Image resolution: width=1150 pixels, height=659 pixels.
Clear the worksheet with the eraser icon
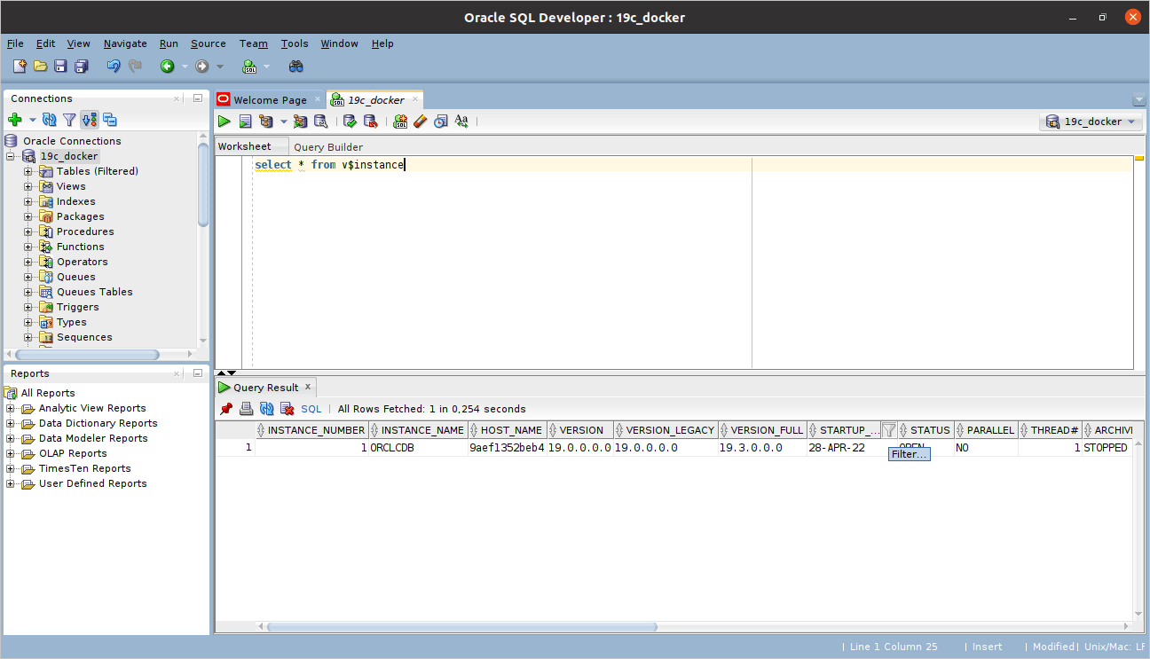[x=418, y=121]
